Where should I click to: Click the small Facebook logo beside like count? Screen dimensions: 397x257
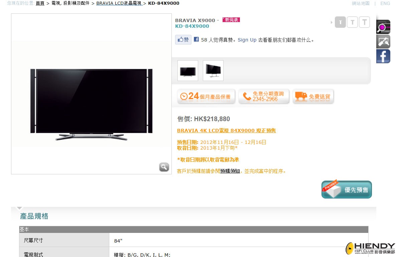[196, 39]
